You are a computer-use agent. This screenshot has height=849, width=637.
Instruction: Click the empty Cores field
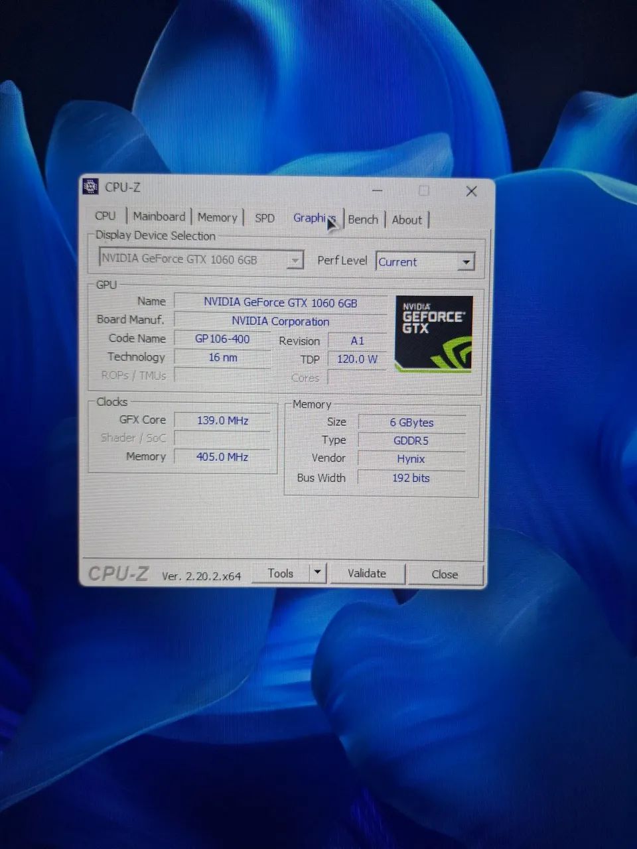(357, 377)
